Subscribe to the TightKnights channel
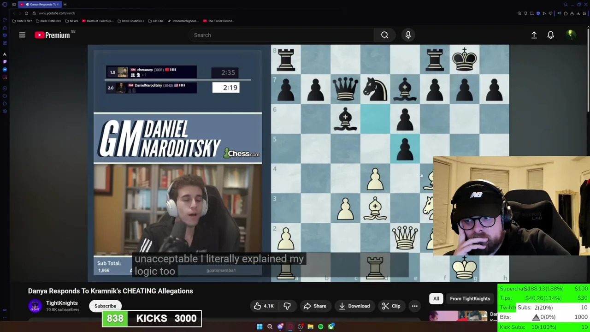The width and height of the screenshot is (590, 332). tap(105, 306)
